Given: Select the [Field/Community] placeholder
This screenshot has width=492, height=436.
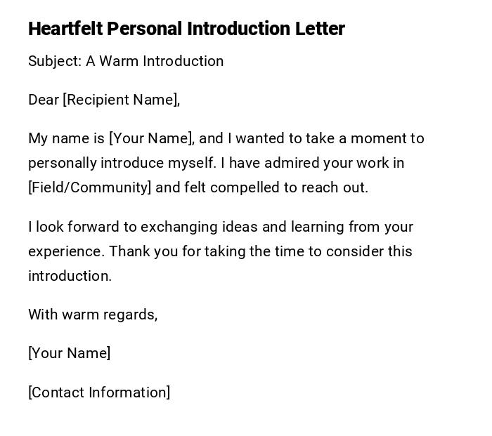Looking at the screenshot, I should [90, 187].
